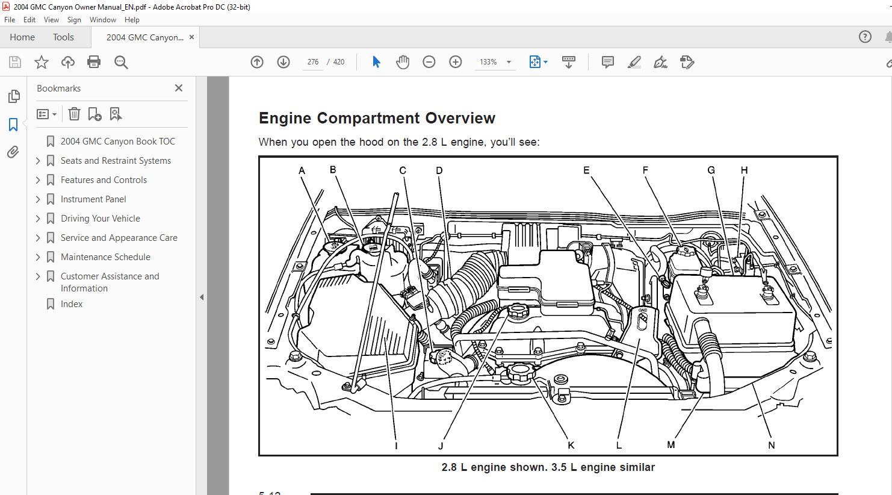Zoom in with plus button
The width and height of the screenshot is (892, 495).
456,62
